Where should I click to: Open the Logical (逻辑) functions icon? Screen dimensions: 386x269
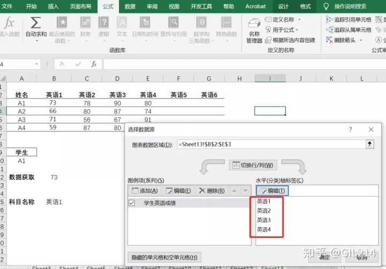(103, 23)
